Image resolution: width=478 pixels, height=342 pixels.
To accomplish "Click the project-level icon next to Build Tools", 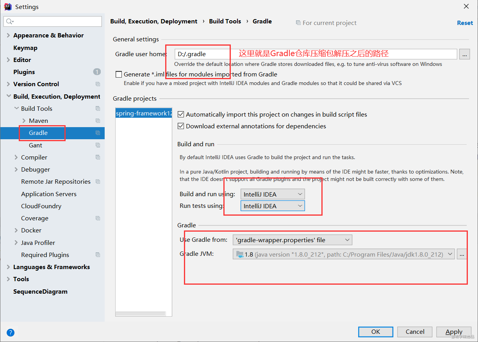I will point(98,108).
